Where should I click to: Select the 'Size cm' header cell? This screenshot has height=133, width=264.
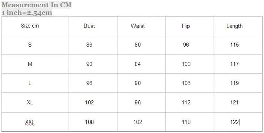coord(30,26)
